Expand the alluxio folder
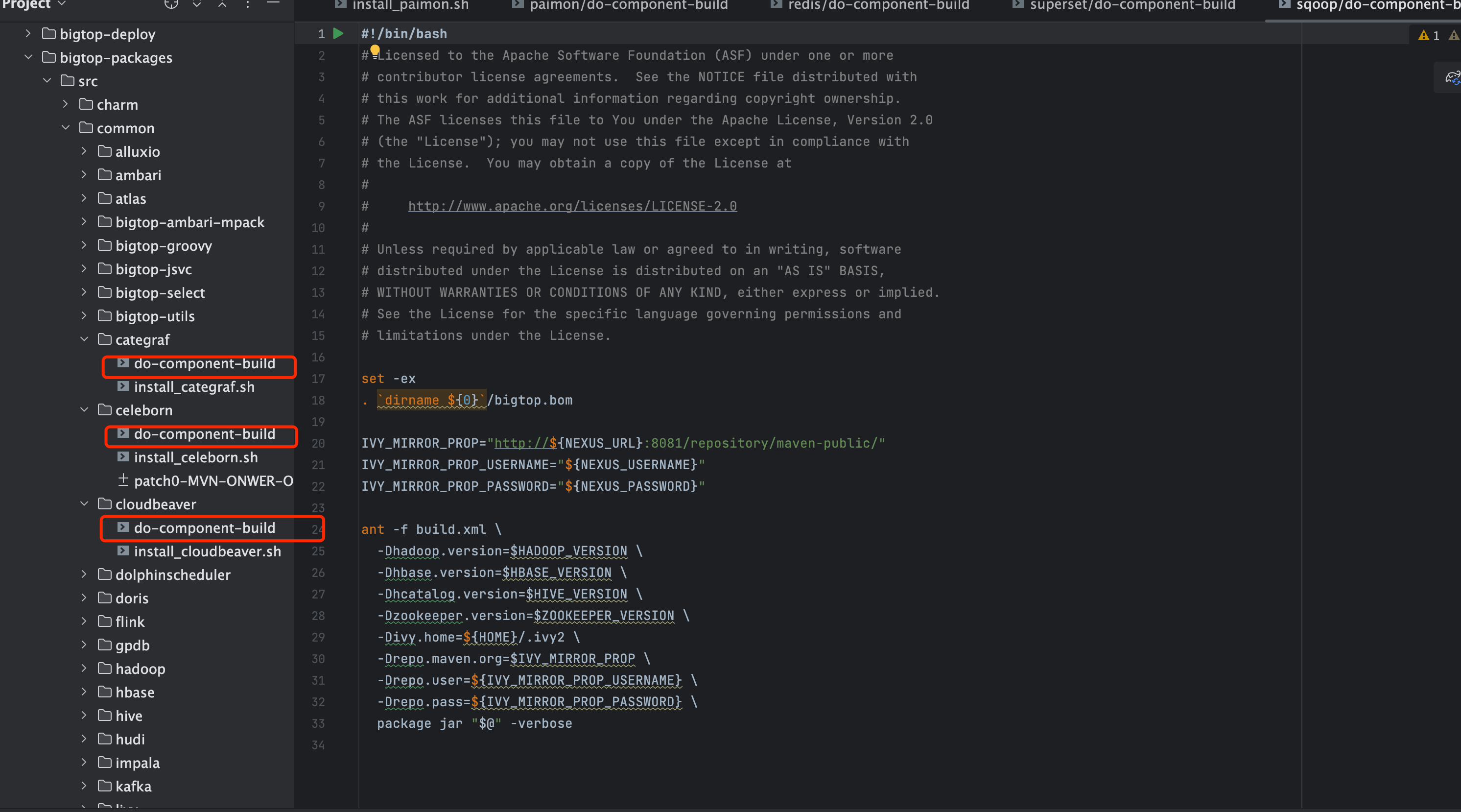Image resolution: width=1461 pixels, height=812 pixels. (84, 151)
